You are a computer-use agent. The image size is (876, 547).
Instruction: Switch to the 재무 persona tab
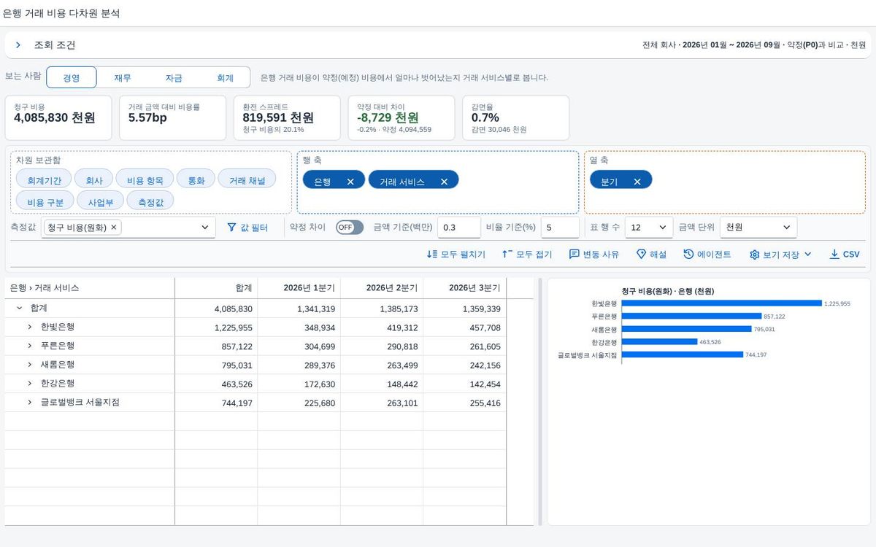[x=123, y=78]
